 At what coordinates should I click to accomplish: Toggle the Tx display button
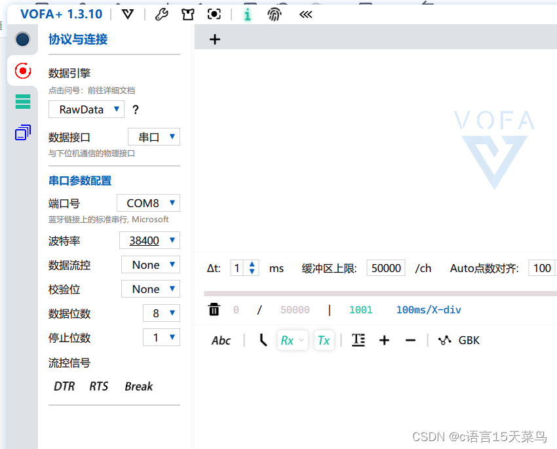tap(324, 340)
